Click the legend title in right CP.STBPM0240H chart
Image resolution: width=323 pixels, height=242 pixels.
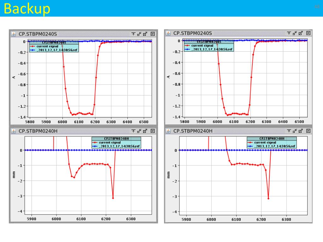tap(272, 139)
